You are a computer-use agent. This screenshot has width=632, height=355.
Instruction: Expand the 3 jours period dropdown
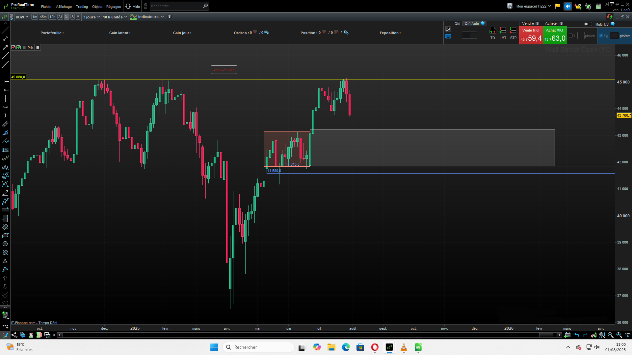pyautogui.click(x=91, y=17)
